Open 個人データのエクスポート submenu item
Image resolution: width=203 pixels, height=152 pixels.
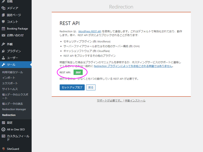pyautogui.click(x=15, y=96)
